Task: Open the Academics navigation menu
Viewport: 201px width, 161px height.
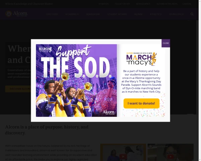Action: click(72, 14)
